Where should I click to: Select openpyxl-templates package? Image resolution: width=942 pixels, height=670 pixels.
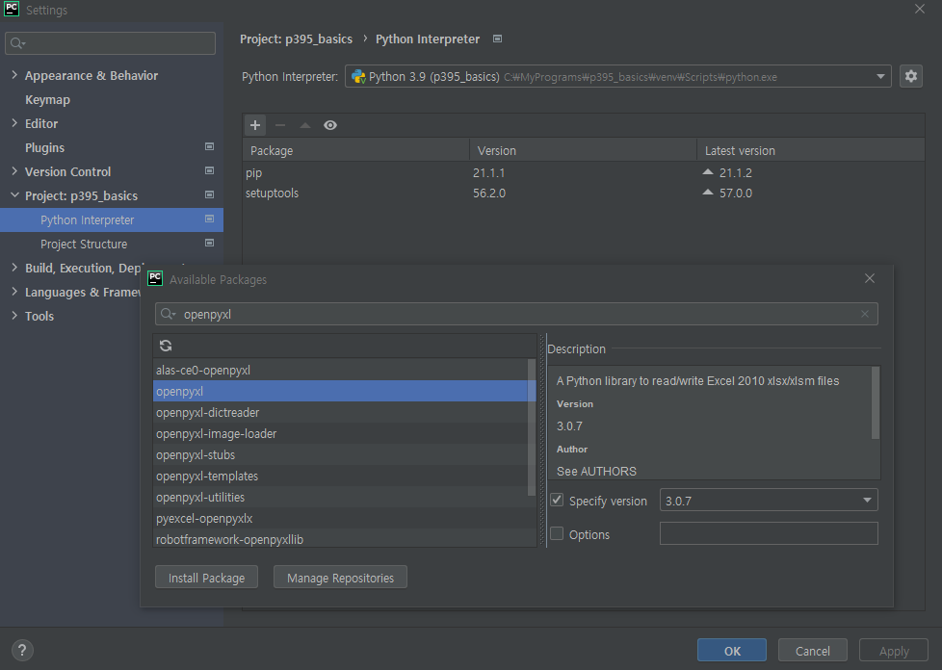coord(340,476)
